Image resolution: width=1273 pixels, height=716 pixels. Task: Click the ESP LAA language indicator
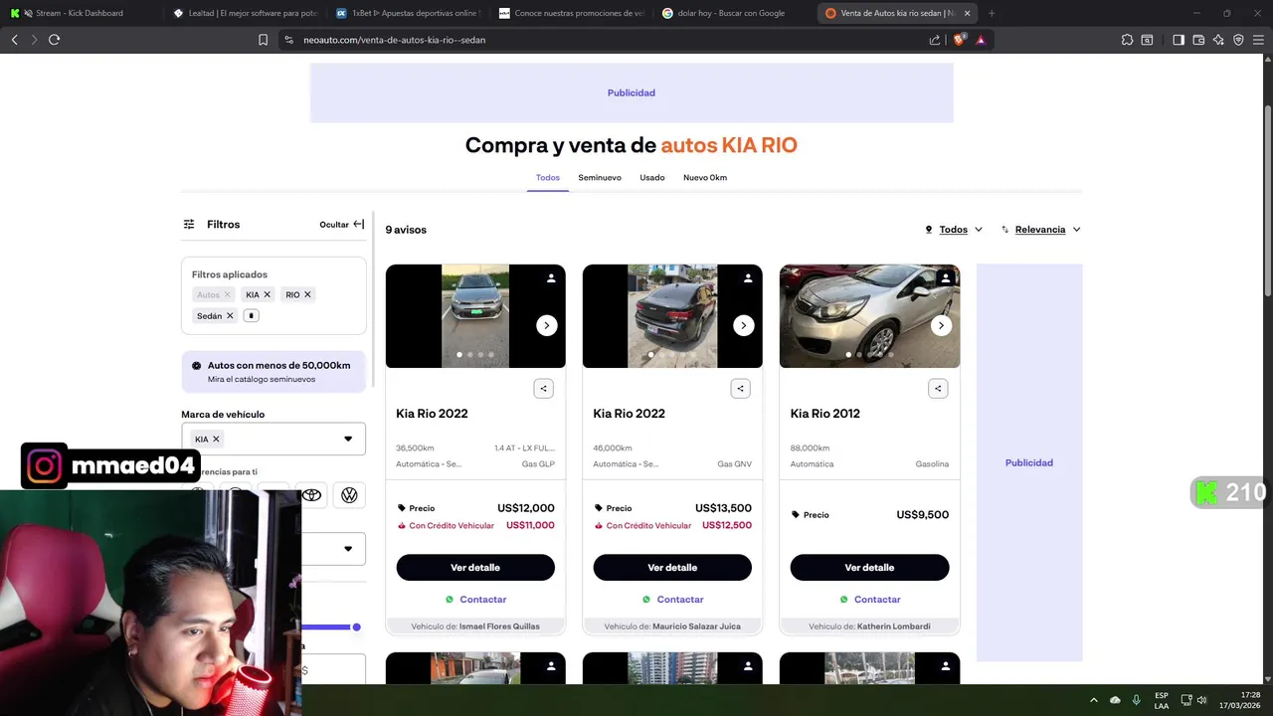[x=1162, y=700]
